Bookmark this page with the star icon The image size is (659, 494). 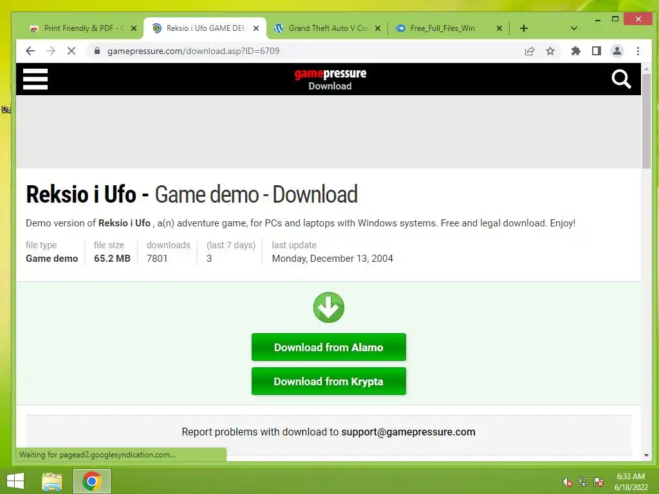(x=550, y=51)
